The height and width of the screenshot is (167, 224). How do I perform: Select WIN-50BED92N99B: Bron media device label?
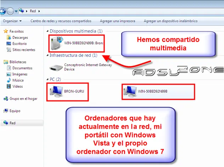pyautogui.click(x=84, y=43)
